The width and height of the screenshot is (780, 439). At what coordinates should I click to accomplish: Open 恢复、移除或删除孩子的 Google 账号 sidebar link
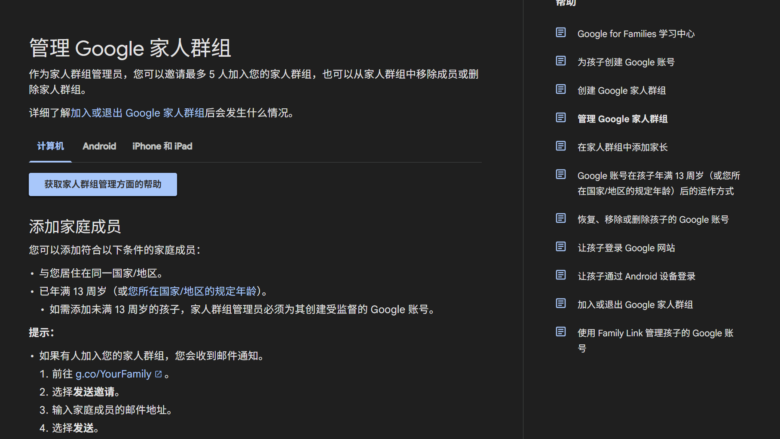point(653,220)
